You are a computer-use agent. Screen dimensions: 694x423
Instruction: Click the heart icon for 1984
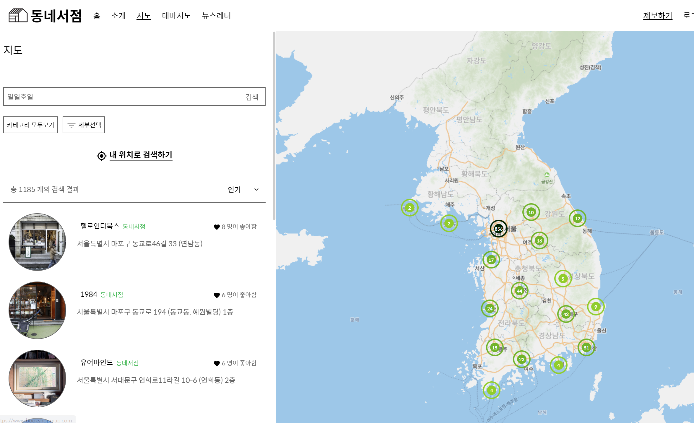(217, 295)
